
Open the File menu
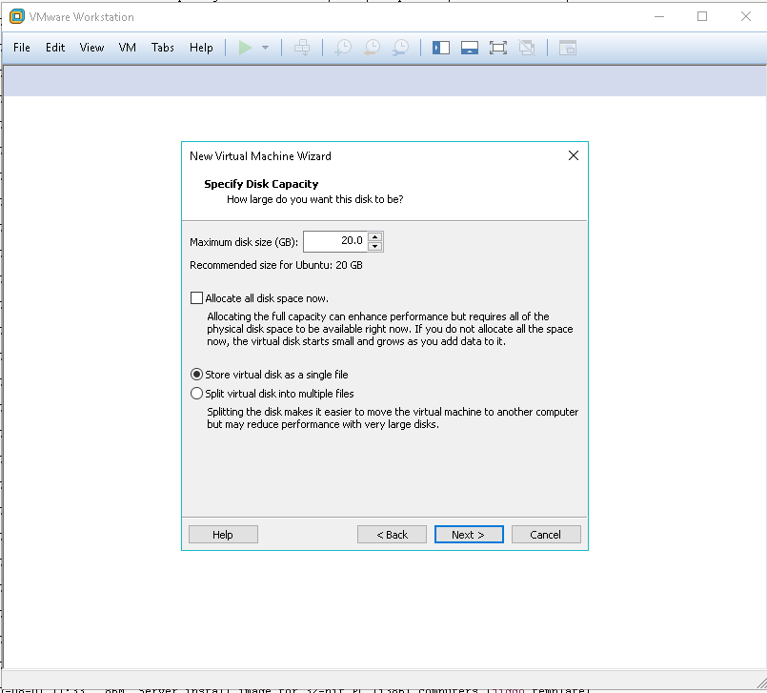(x=22, y=48)
